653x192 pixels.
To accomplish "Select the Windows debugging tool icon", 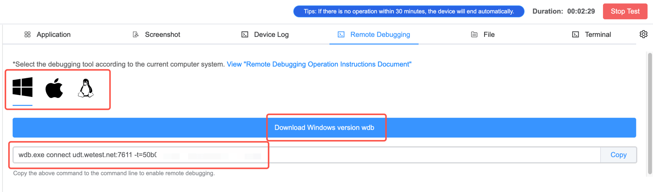I will pos(23,87).
